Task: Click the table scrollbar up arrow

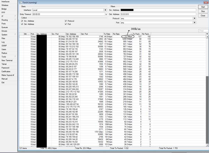Action: [x=207, y=37]
